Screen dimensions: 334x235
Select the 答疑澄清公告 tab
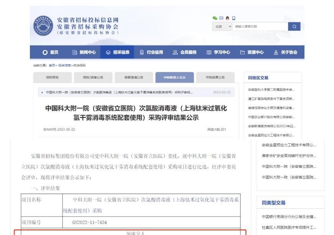click(134, 77)
